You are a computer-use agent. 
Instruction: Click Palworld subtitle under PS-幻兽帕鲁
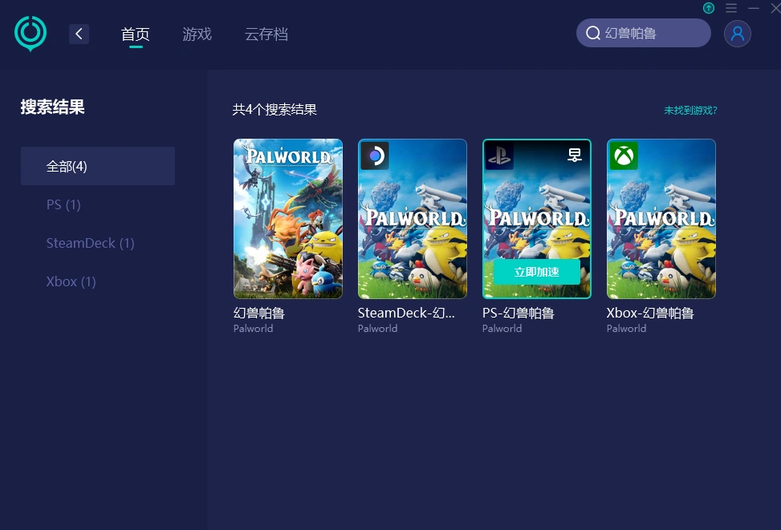[x=502, y=329]
